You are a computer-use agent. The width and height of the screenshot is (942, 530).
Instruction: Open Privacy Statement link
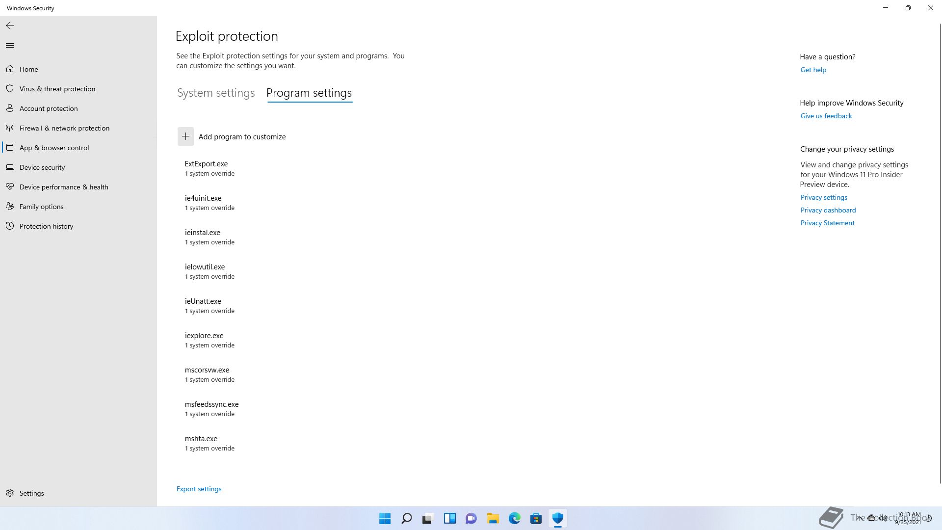click(827, 223)
